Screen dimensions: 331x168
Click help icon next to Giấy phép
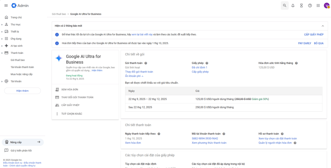pos(207,63)
